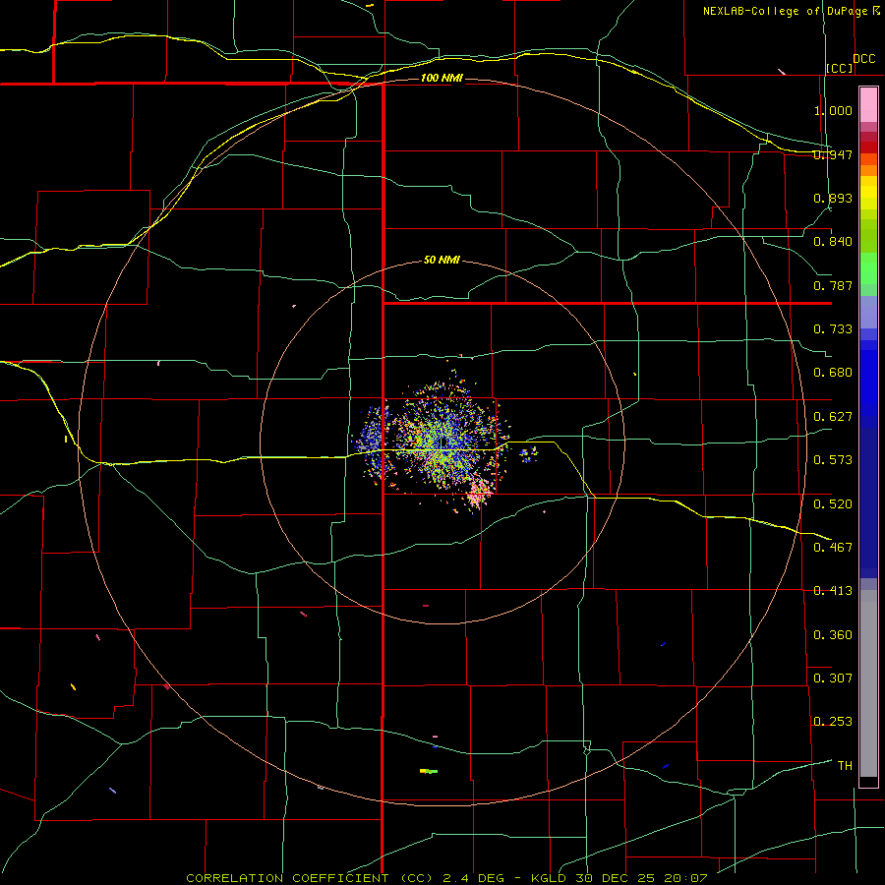Click the TH label at color bar bottom
This screenshot has width=885, height=885.
[845, 765]
